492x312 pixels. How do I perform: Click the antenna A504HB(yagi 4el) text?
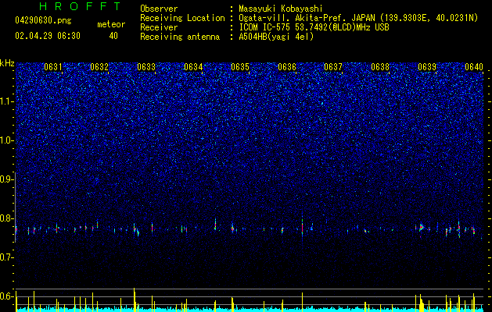click(276, 37)
